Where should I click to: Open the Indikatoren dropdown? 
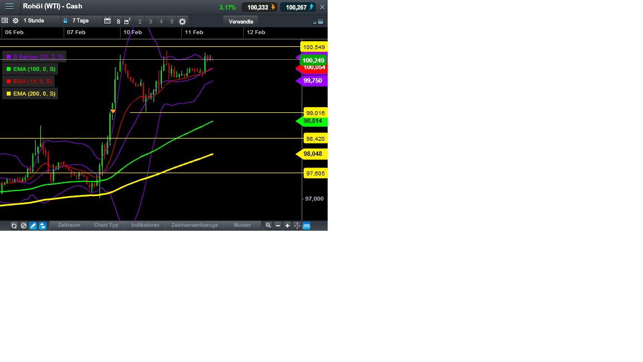click(x=146, y=225)
